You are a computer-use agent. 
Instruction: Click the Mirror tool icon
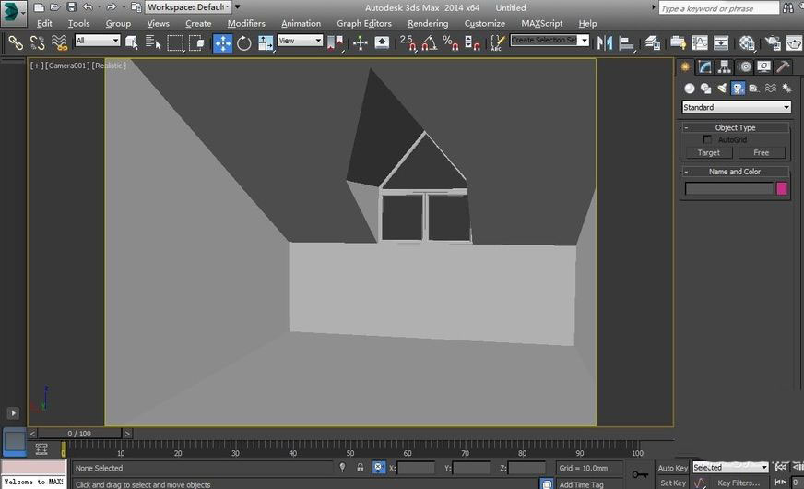click(x=605, y=42)
